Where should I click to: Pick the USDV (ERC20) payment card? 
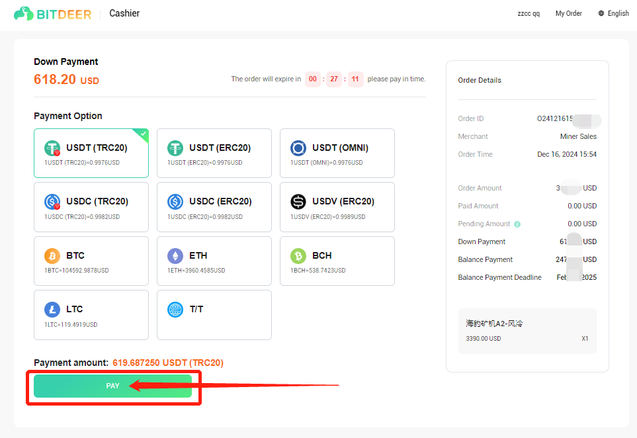pyautogui.click(x=337, y=207)
